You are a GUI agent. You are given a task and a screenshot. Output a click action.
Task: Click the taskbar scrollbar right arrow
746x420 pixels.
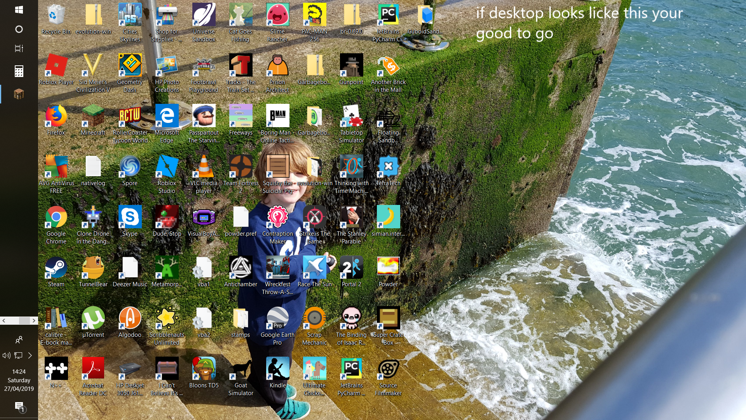tap(34, 320)
